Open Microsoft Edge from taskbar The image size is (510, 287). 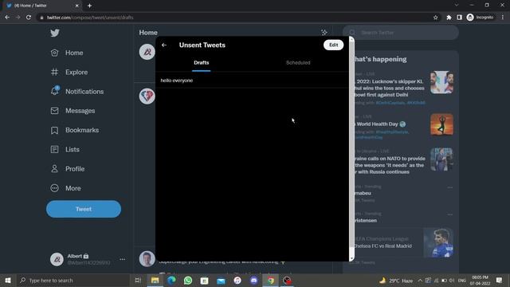click(x=171, y=280)
